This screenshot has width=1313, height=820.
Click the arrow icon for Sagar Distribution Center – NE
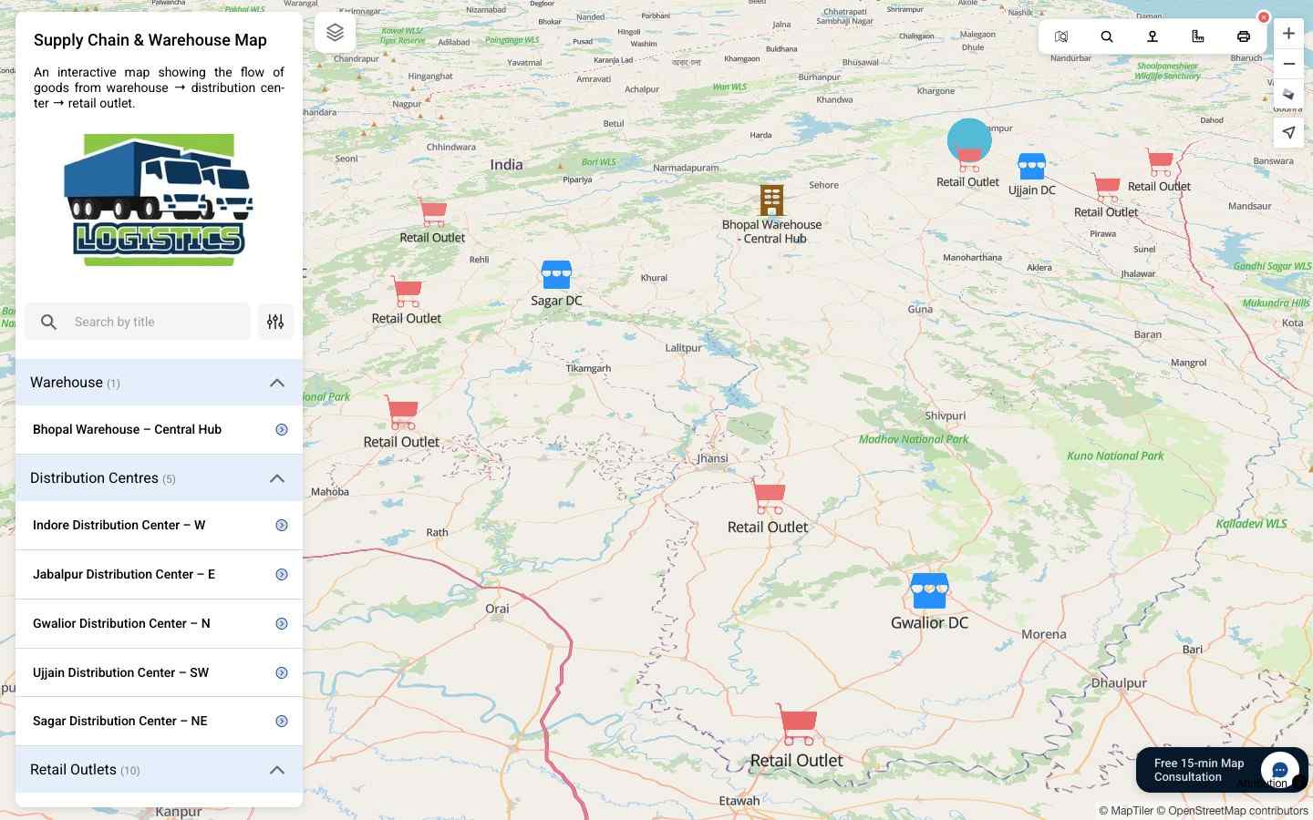point(282,721)
